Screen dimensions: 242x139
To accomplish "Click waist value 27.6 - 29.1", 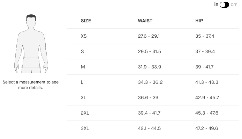I will tap(149, 36).
